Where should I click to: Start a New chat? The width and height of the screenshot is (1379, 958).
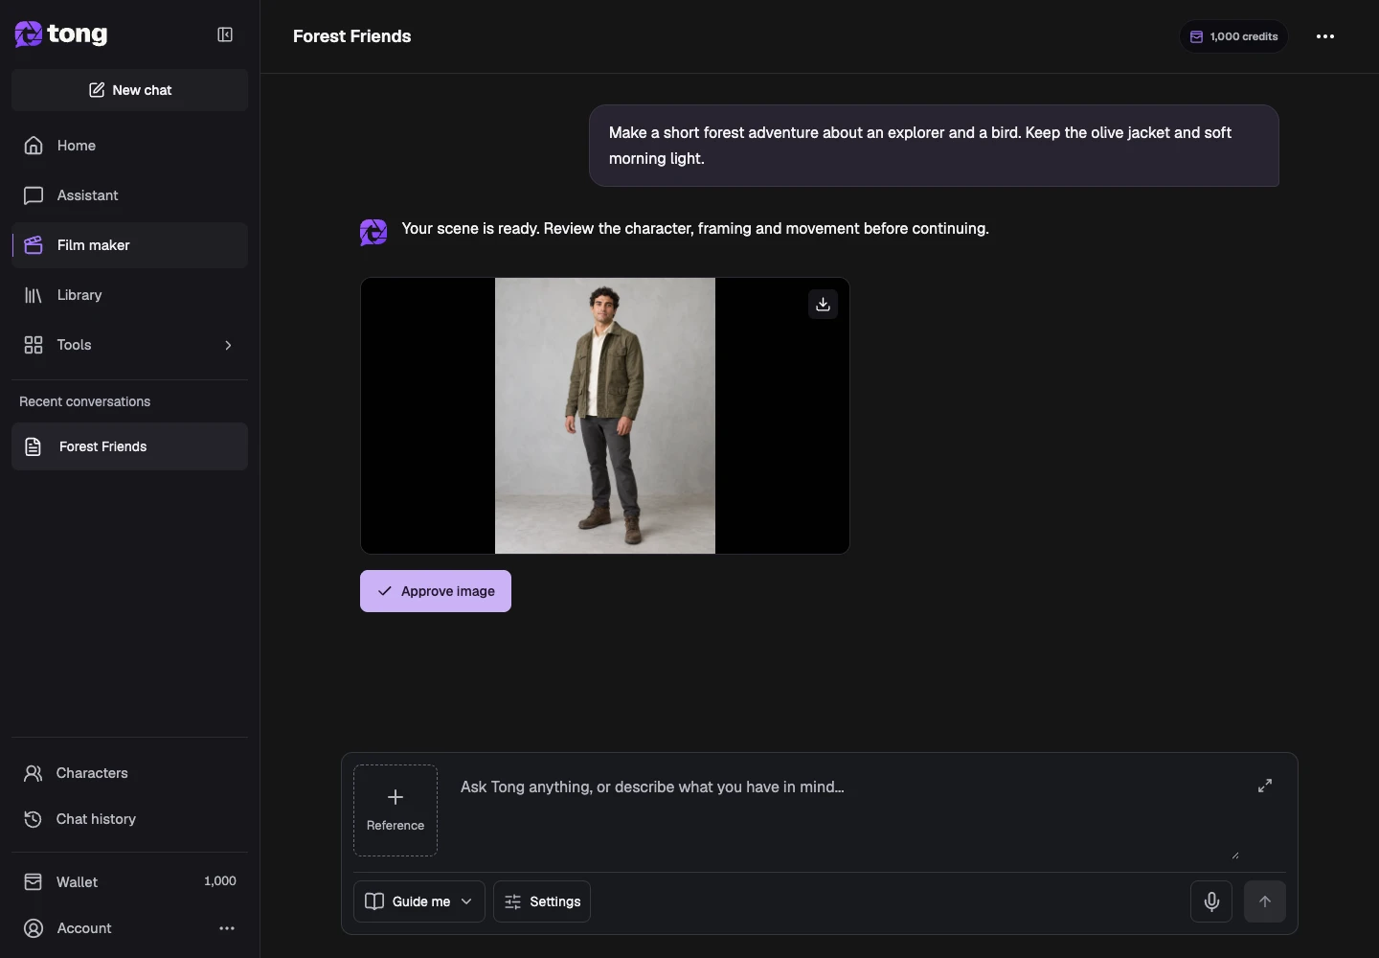pos(130,90)
